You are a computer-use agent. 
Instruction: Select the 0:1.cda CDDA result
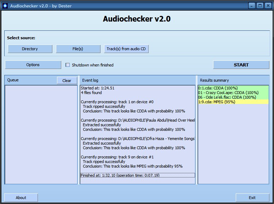(x=218, y=88)
